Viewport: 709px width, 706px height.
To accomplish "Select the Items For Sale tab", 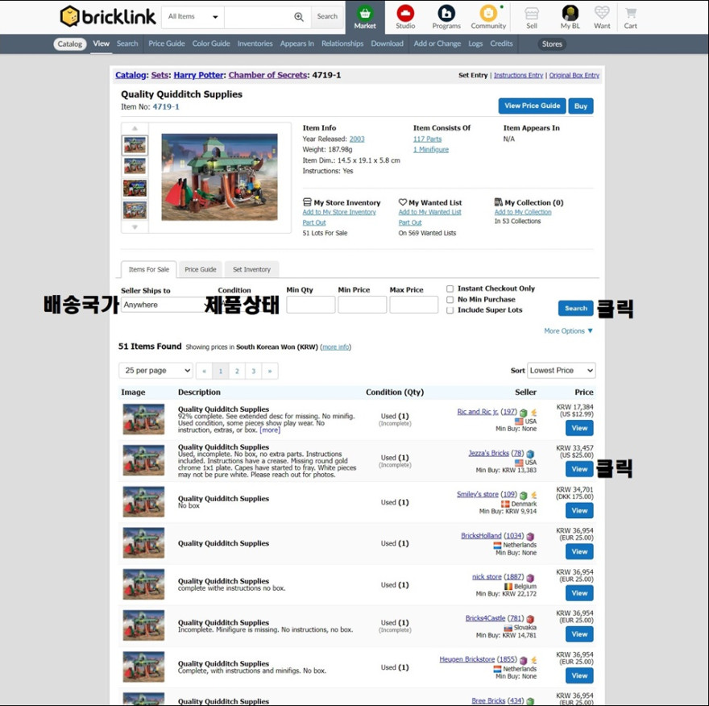I will tap(149, 269).
